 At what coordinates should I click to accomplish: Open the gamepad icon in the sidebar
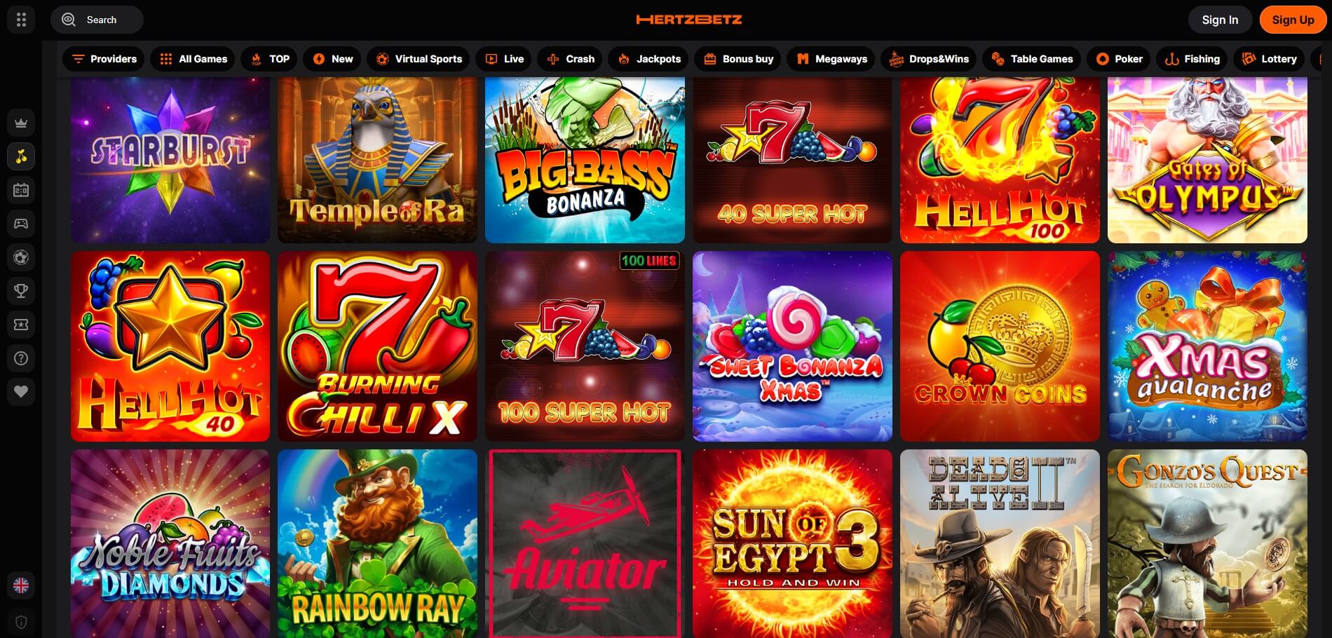point(21,224)
